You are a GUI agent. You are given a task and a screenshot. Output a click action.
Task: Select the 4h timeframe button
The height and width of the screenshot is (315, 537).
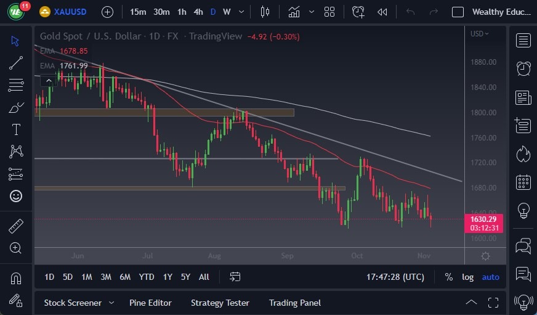click(x=198, y=12)
